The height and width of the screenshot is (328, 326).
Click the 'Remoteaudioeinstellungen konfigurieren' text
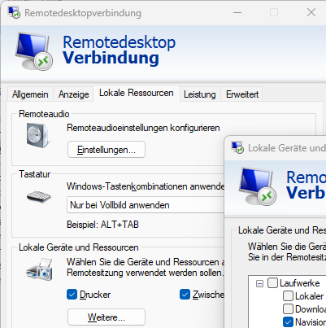(143, 128)
